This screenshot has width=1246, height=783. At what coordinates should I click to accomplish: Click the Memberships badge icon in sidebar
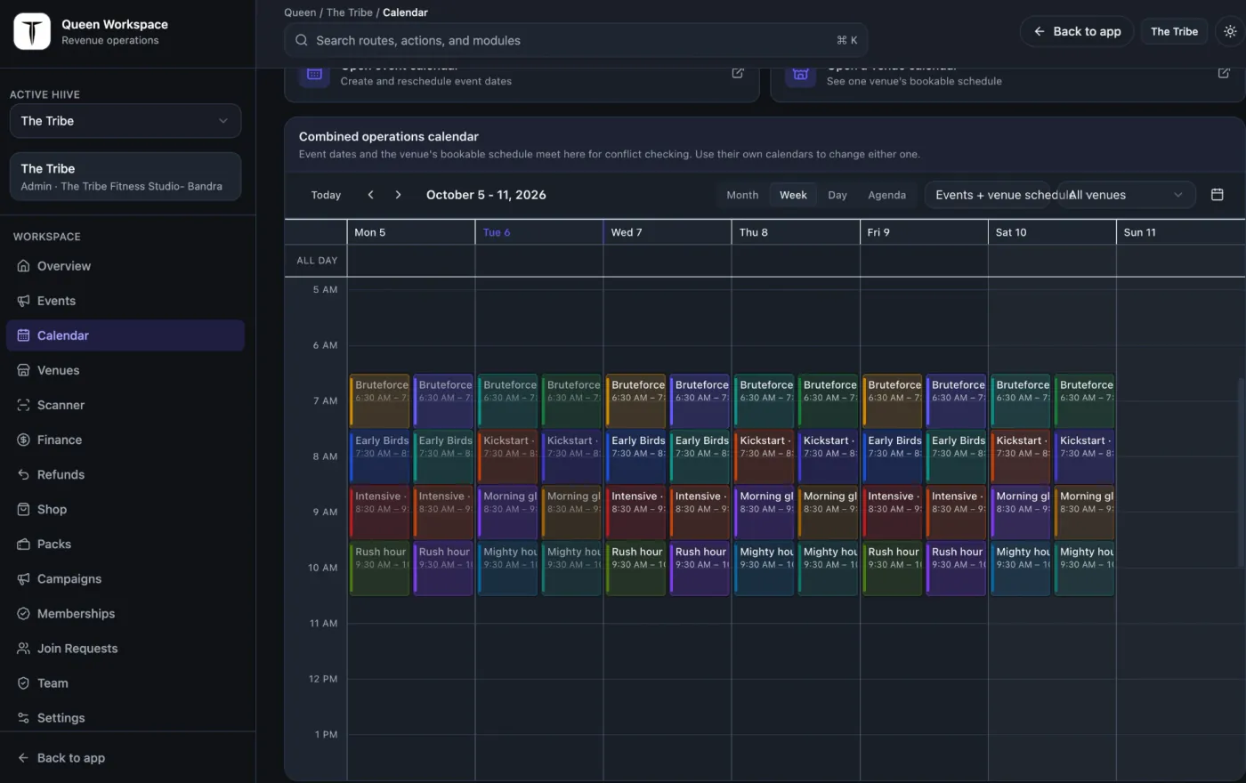tap(24, 614)
